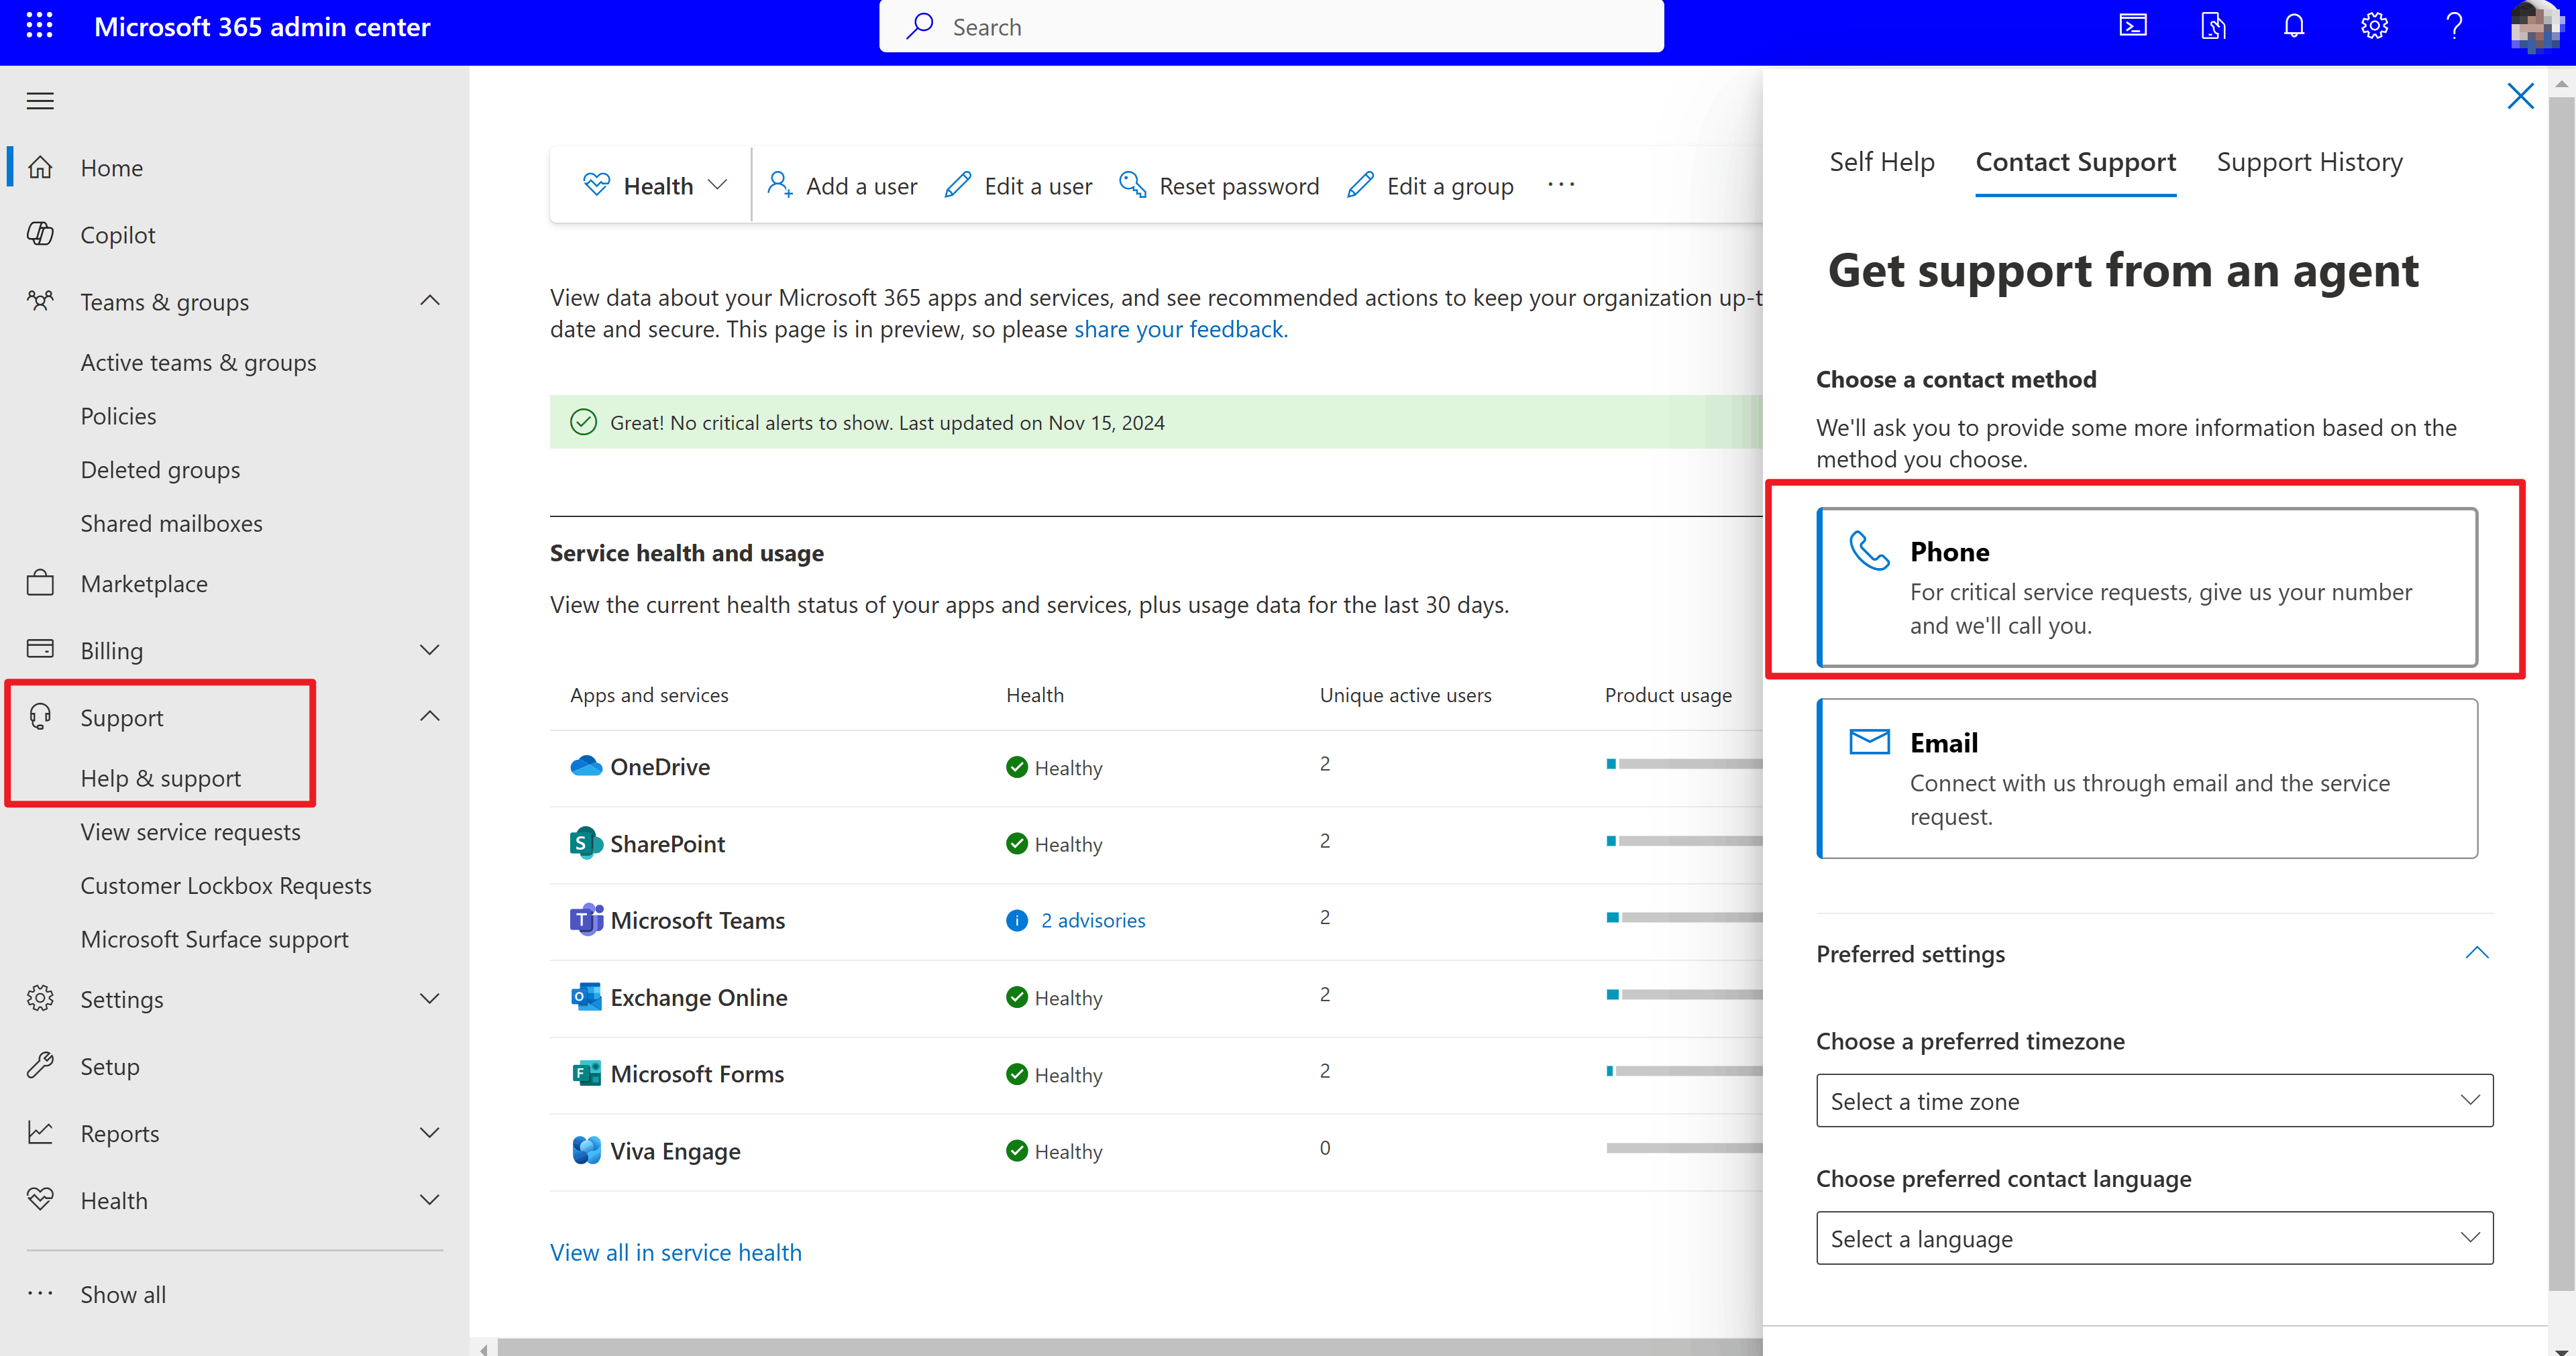Switch to the Self Help tab

(1881, 162)
